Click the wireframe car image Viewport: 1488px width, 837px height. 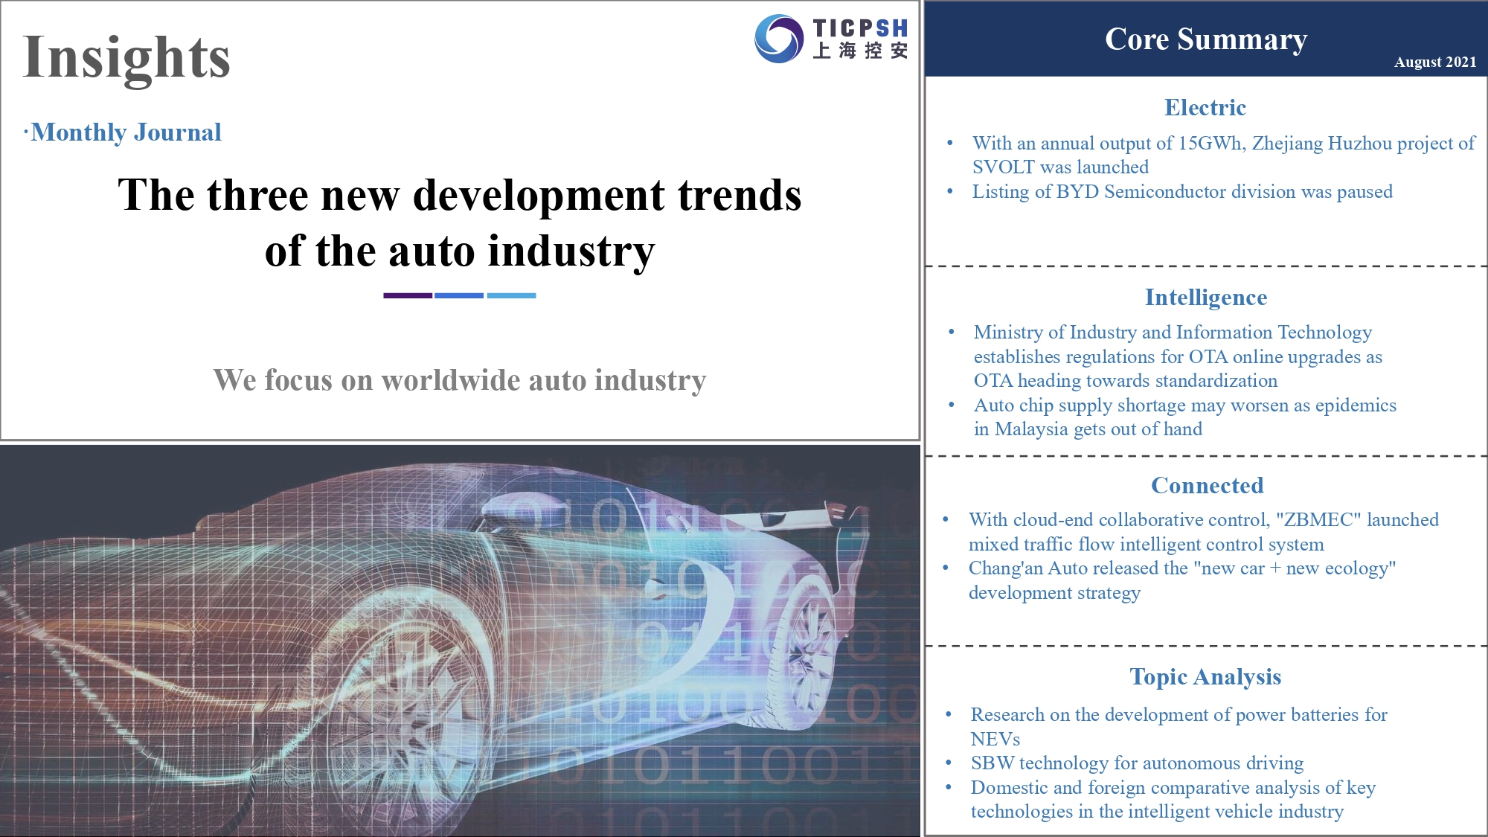point(460,640)
